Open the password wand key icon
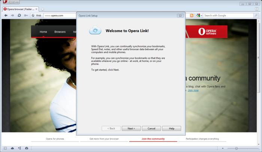262x152 pixels. point(26,15)
